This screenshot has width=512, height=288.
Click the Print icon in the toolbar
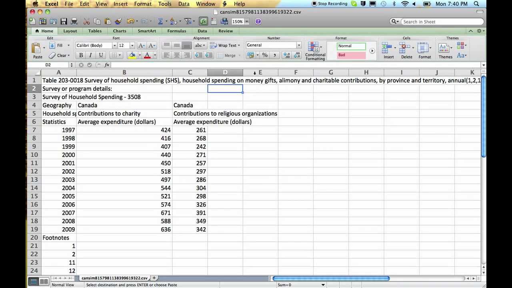[74, 22]
